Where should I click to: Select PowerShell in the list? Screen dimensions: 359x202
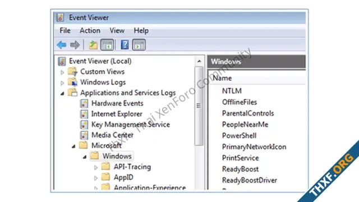(x=240, y=136)
